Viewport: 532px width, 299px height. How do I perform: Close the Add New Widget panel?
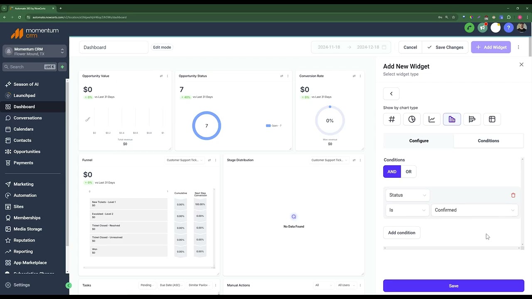521,64
